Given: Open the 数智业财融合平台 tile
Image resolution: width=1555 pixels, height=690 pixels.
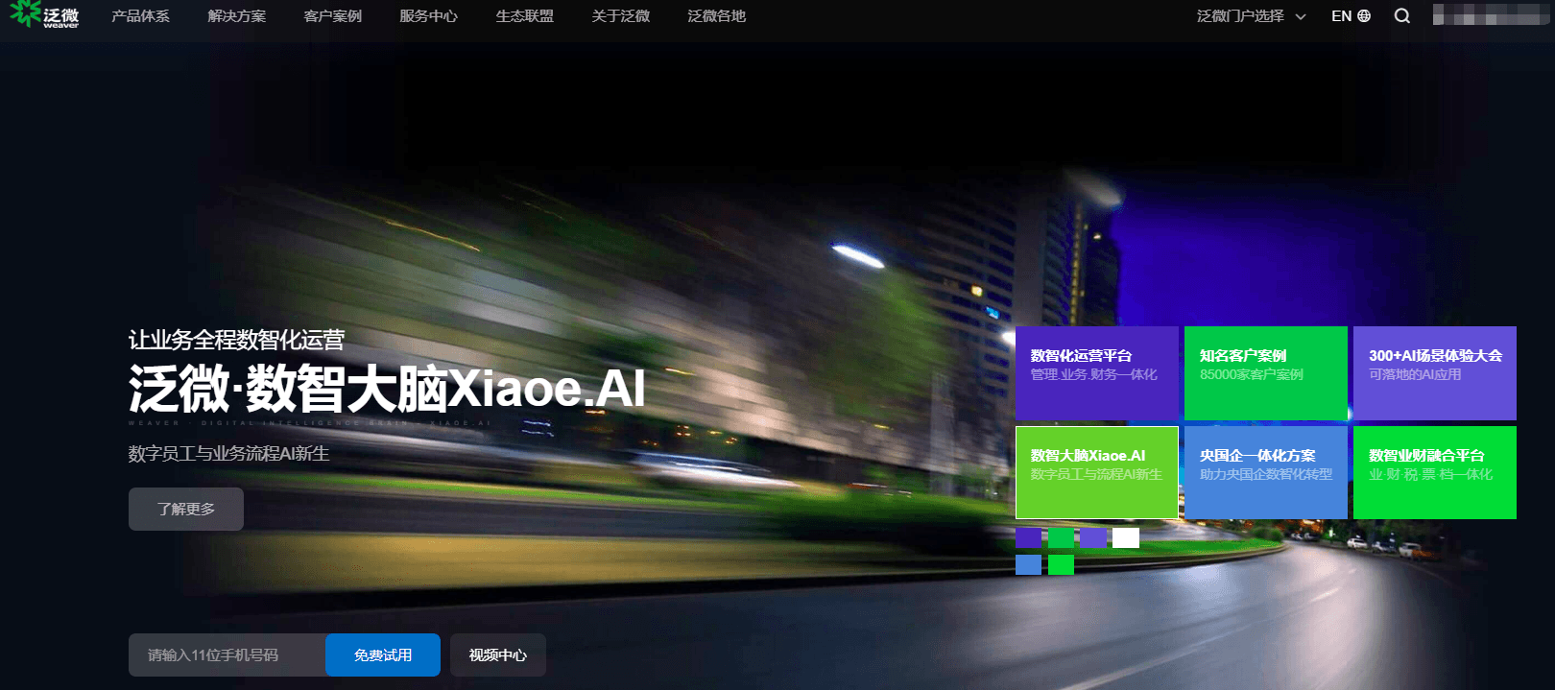Looking at the screenshot, I should pyautogui.click(x=1435, y=472).
